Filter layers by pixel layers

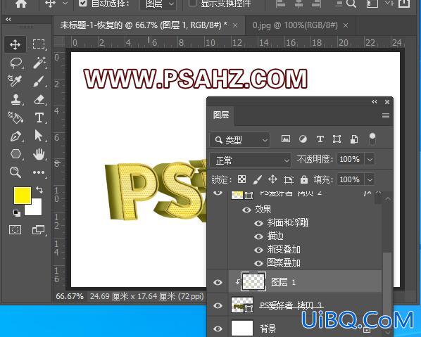coord(286,139)
